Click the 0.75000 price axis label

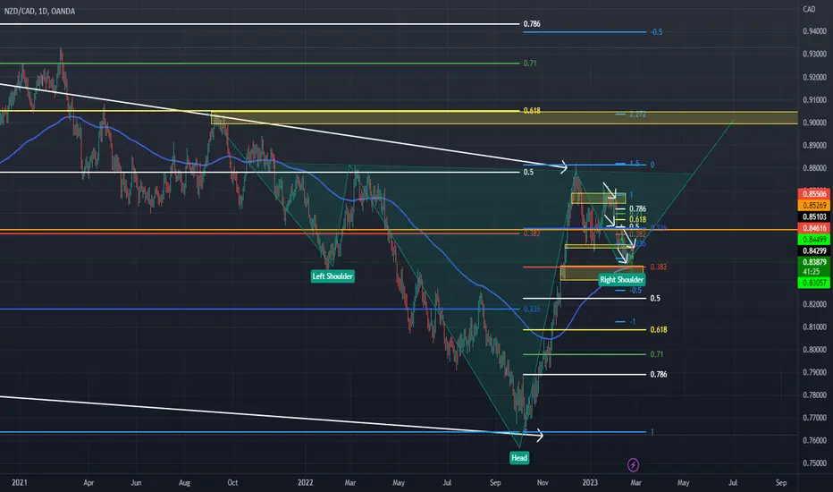pos(814,462)
